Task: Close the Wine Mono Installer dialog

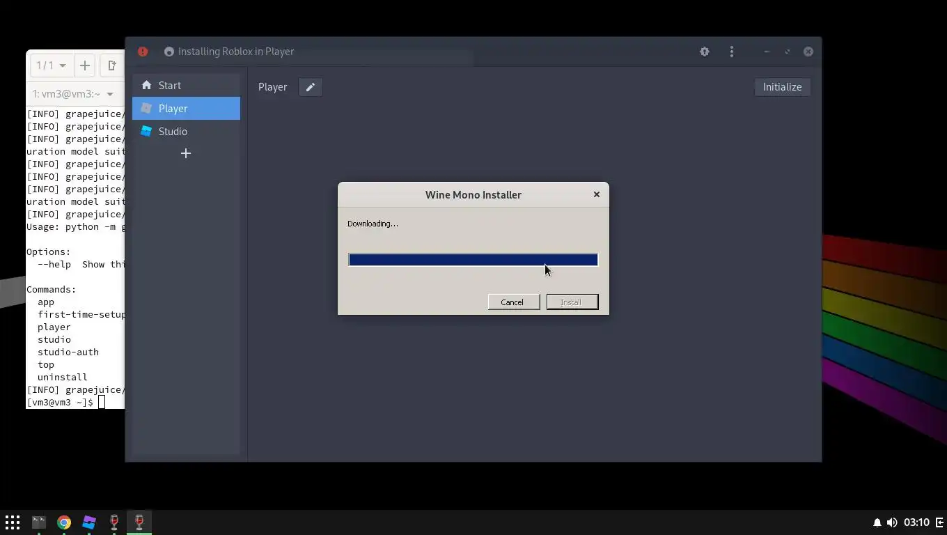Action: [597, 194]
